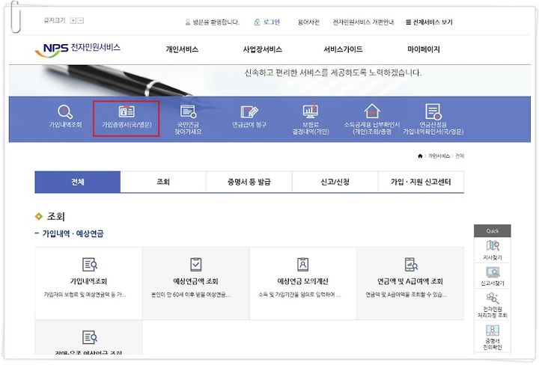The width and height of the screenshot is (539, 365).
Task: Open 서비스가이드 main menu
Action: pyautogui.click(x=343, y=49)
